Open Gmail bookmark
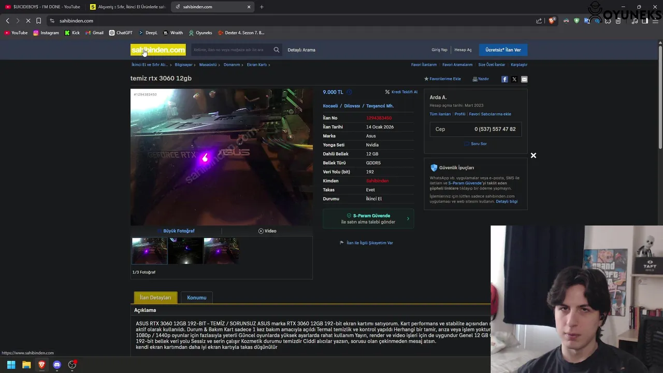 point(94,33)
